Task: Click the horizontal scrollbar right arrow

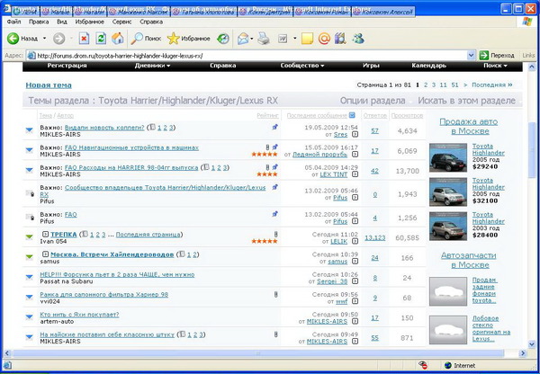Action: (x=523, y=353)
